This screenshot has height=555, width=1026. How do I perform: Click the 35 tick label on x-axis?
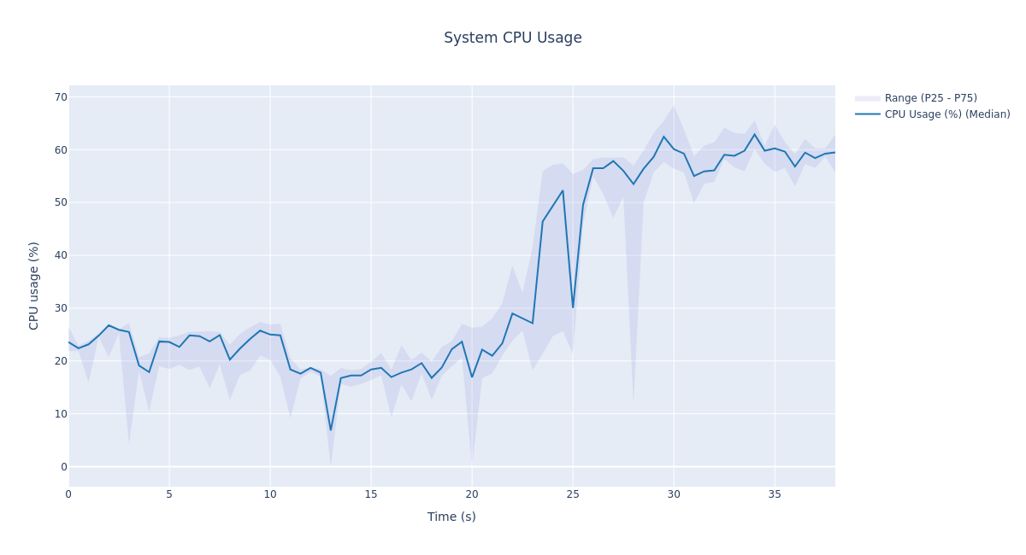tap(775, 494)
